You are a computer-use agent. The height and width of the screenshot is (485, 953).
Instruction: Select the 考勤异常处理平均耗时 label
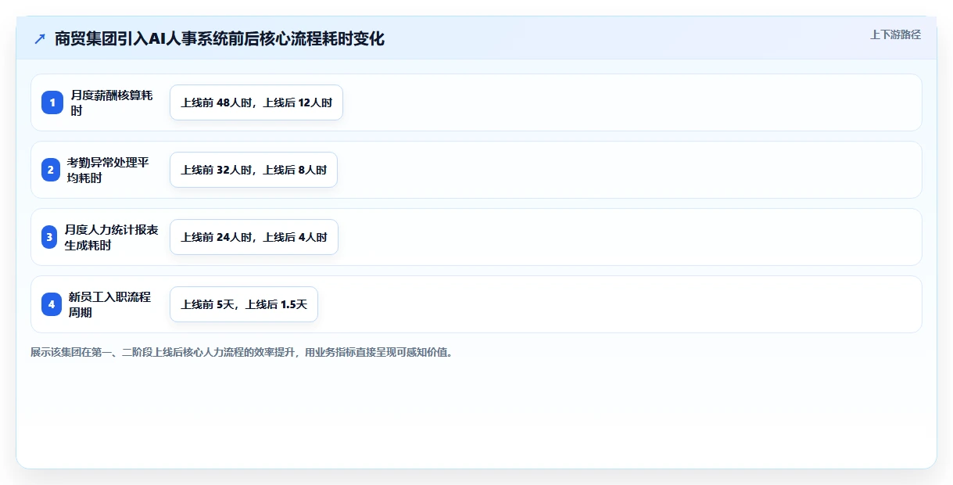point(108,170)
